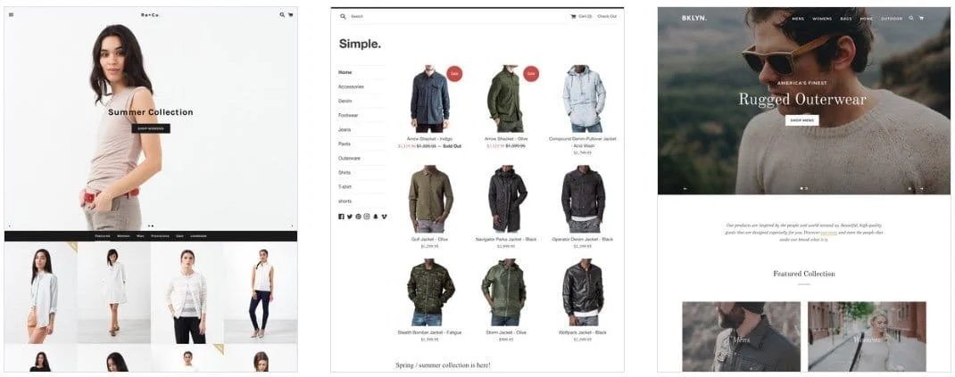
Task: Open the cart icon in BKLYN header
Action: coord(921,18)
